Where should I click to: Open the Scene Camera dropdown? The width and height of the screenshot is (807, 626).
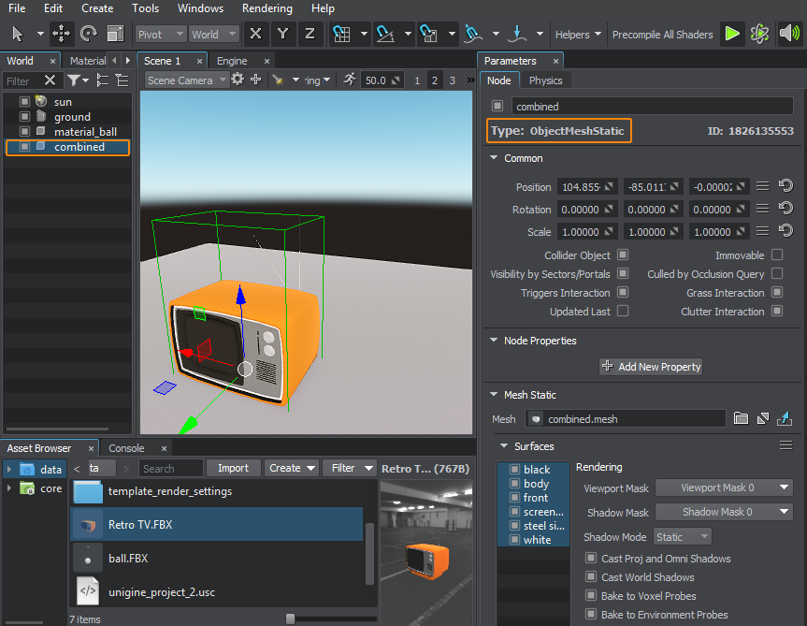click(x=186, y=80)
